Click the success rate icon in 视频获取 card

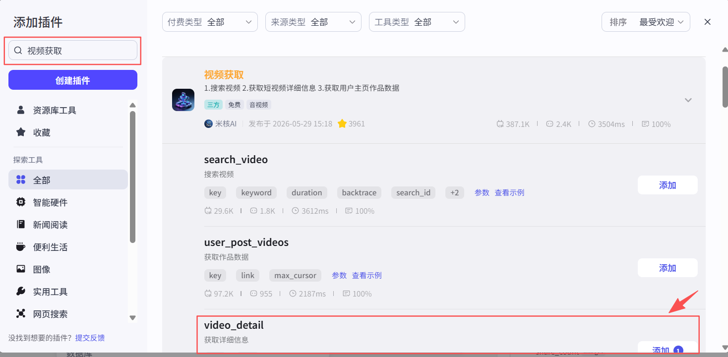click(645, 124)
